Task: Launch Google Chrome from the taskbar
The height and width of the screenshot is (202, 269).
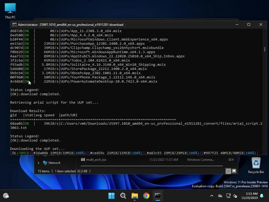Action: coord(146,196)
